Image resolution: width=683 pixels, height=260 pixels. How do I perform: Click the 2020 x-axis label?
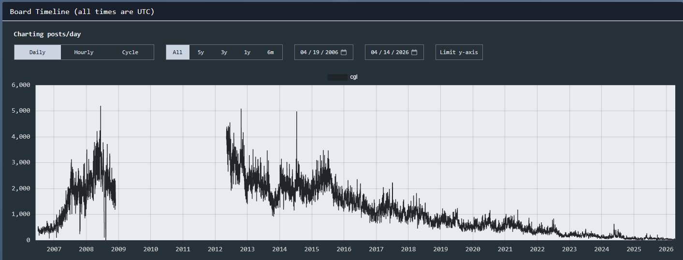click(x=473, y=249)
